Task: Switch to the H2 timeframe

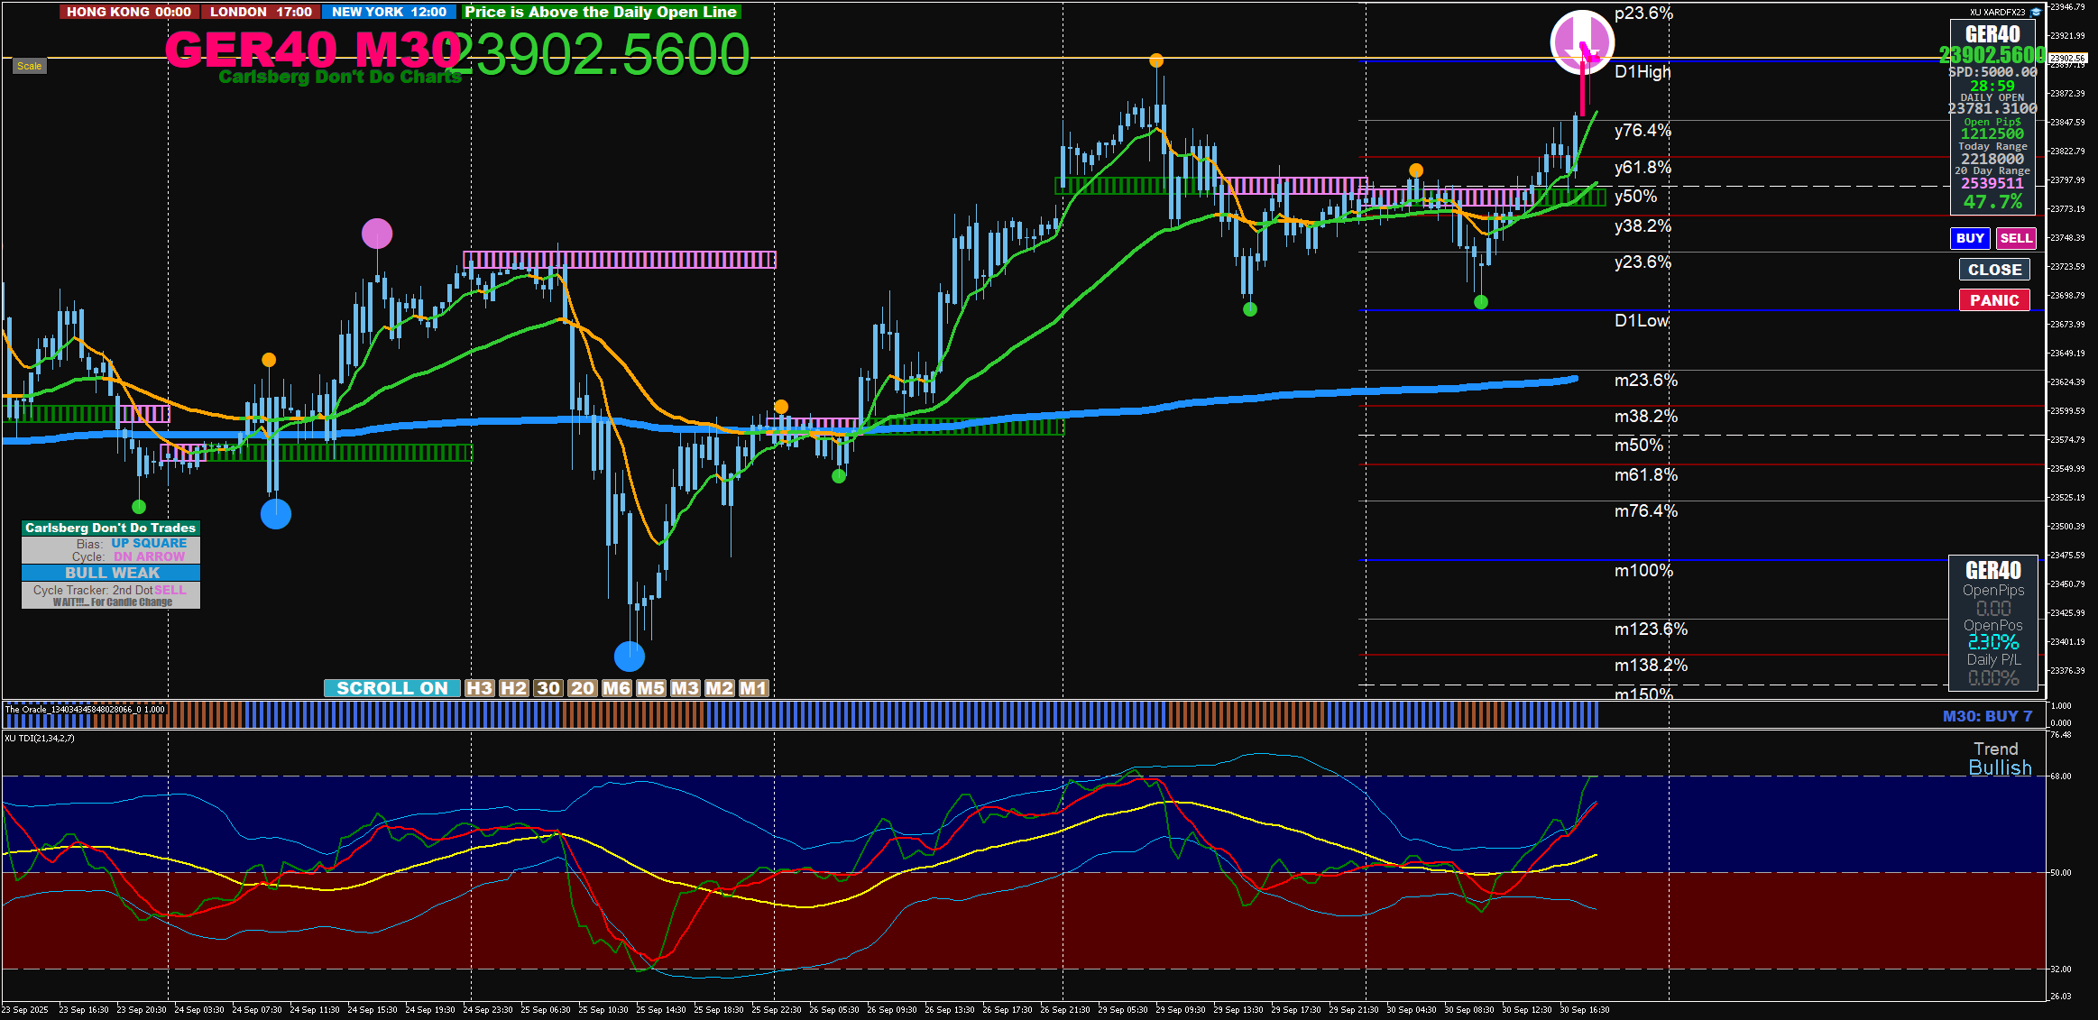Action: (x=513, y=688)
